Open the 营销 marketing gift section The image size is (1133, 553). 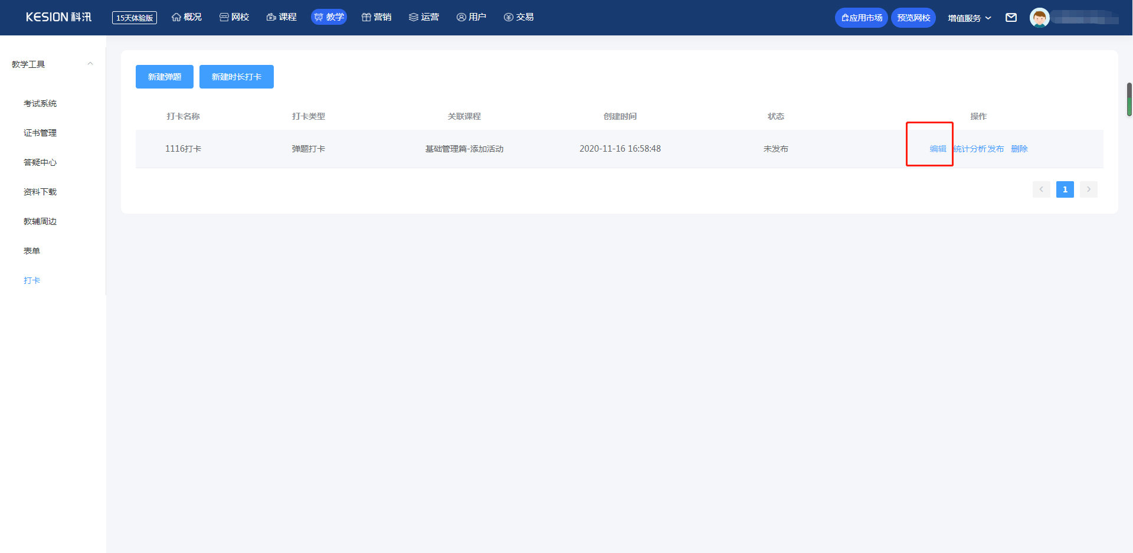click(376, 17)
